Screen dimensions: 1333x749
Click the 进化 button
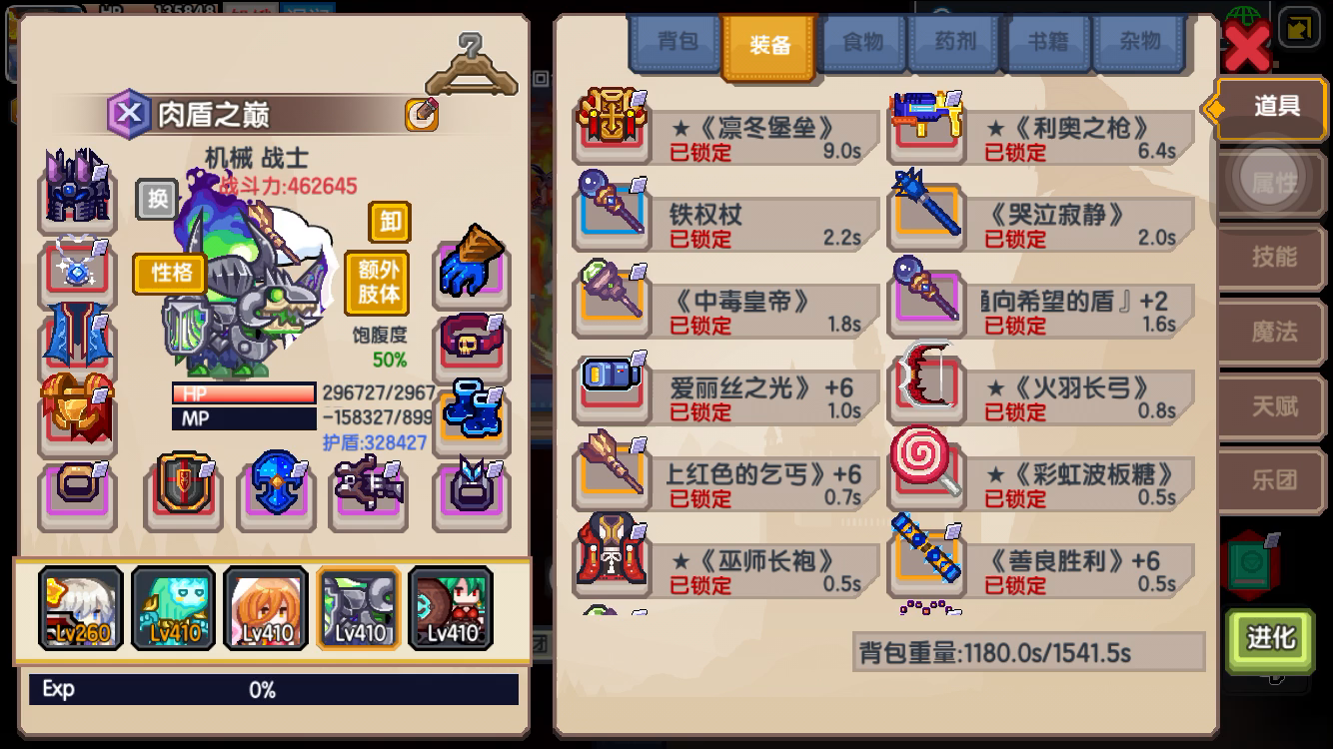[1270, 637]
